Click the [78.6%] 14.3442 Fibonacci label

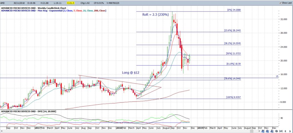coord(232,78)
